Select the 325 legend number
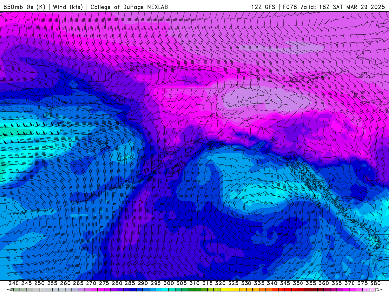Image resolution: width=389 pixels, height=292 pixels. [233, 283]
